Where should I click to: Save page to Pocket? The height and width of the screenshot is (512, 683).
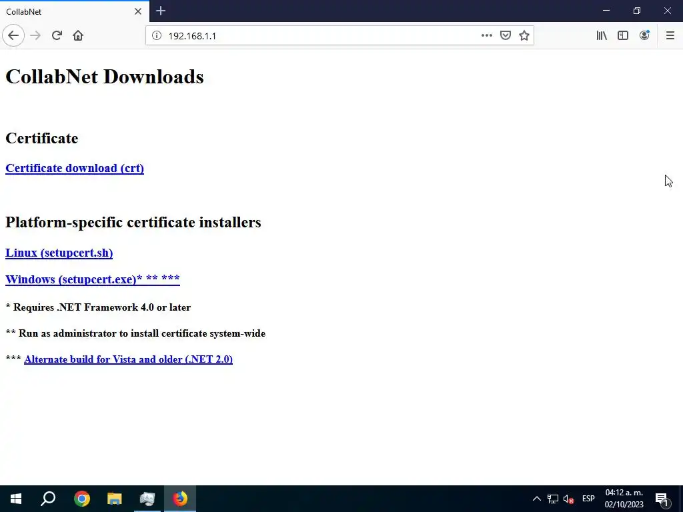coord(506,36)
